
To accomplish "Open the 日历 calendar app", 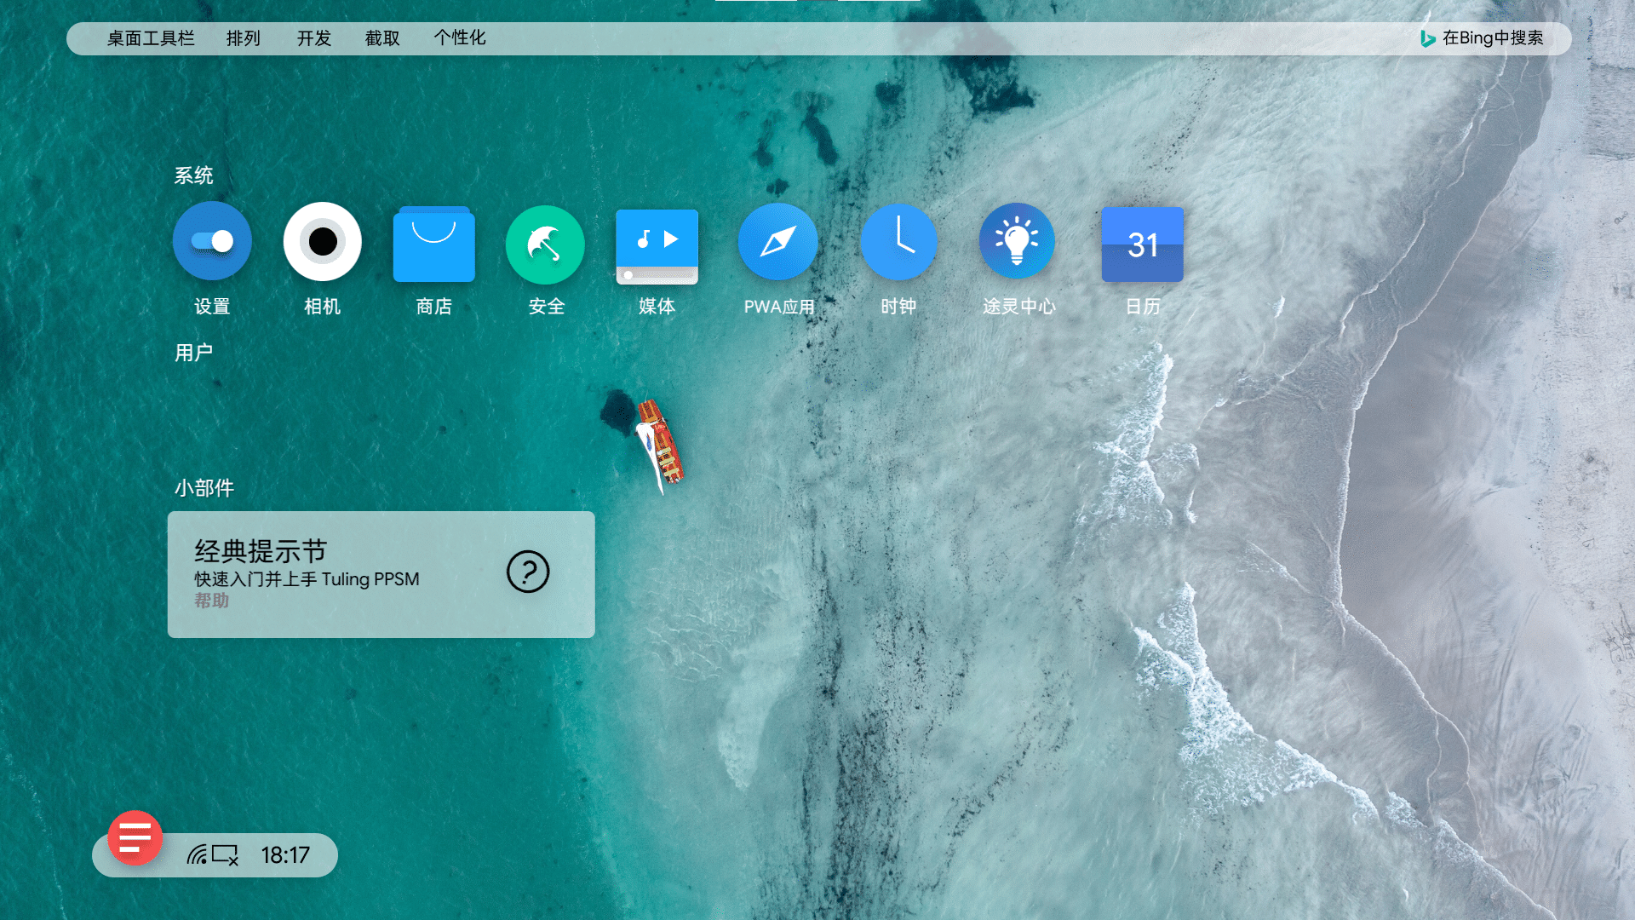I will coord(1143,244).
